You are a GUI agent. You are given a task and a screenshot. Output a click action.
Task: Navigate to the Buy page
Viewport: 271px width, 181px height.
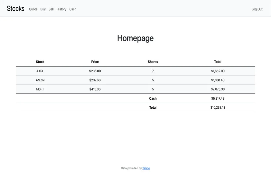pyautogui.click(x=43, y=9)
